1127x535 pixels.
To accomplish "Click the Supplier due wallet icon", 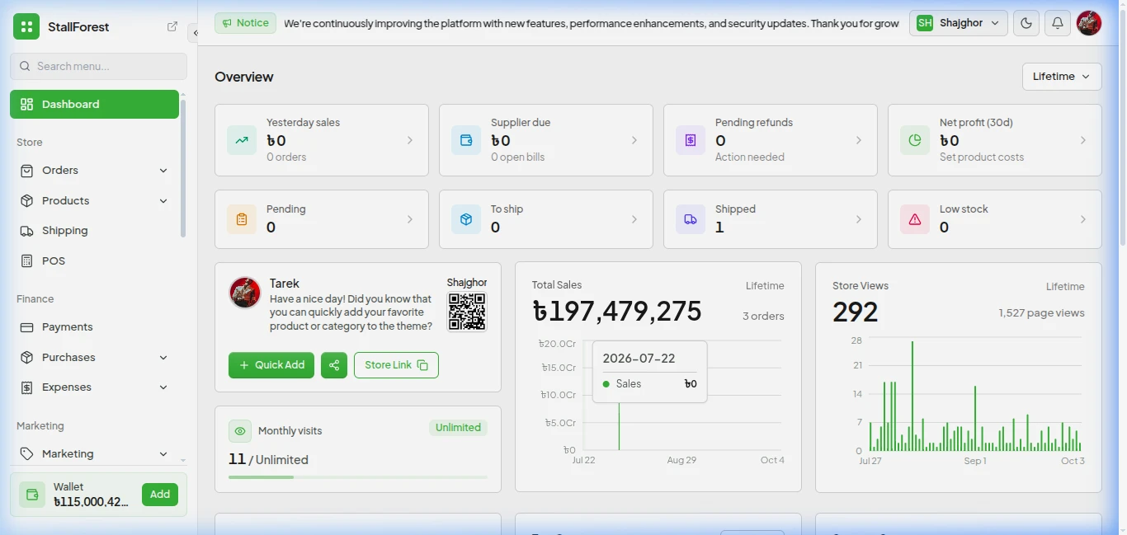I will click(x=466, y=140).
